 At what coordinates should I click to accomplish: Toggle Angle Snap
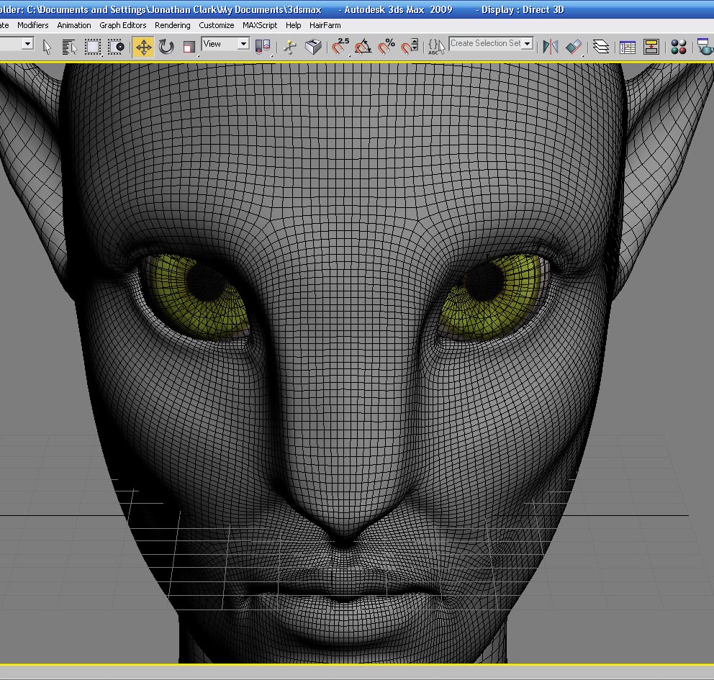pos(363,47)
